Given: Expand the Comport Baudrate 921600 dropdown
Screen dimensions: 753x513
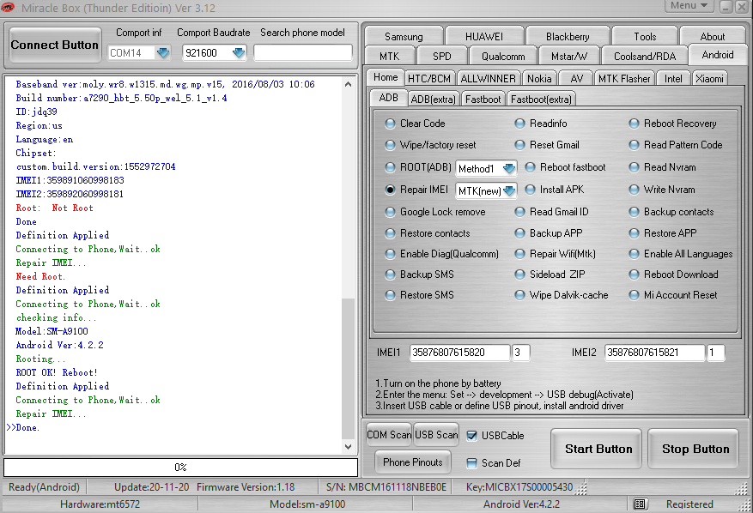Looking at the screenshot, I should pos(238,53).
